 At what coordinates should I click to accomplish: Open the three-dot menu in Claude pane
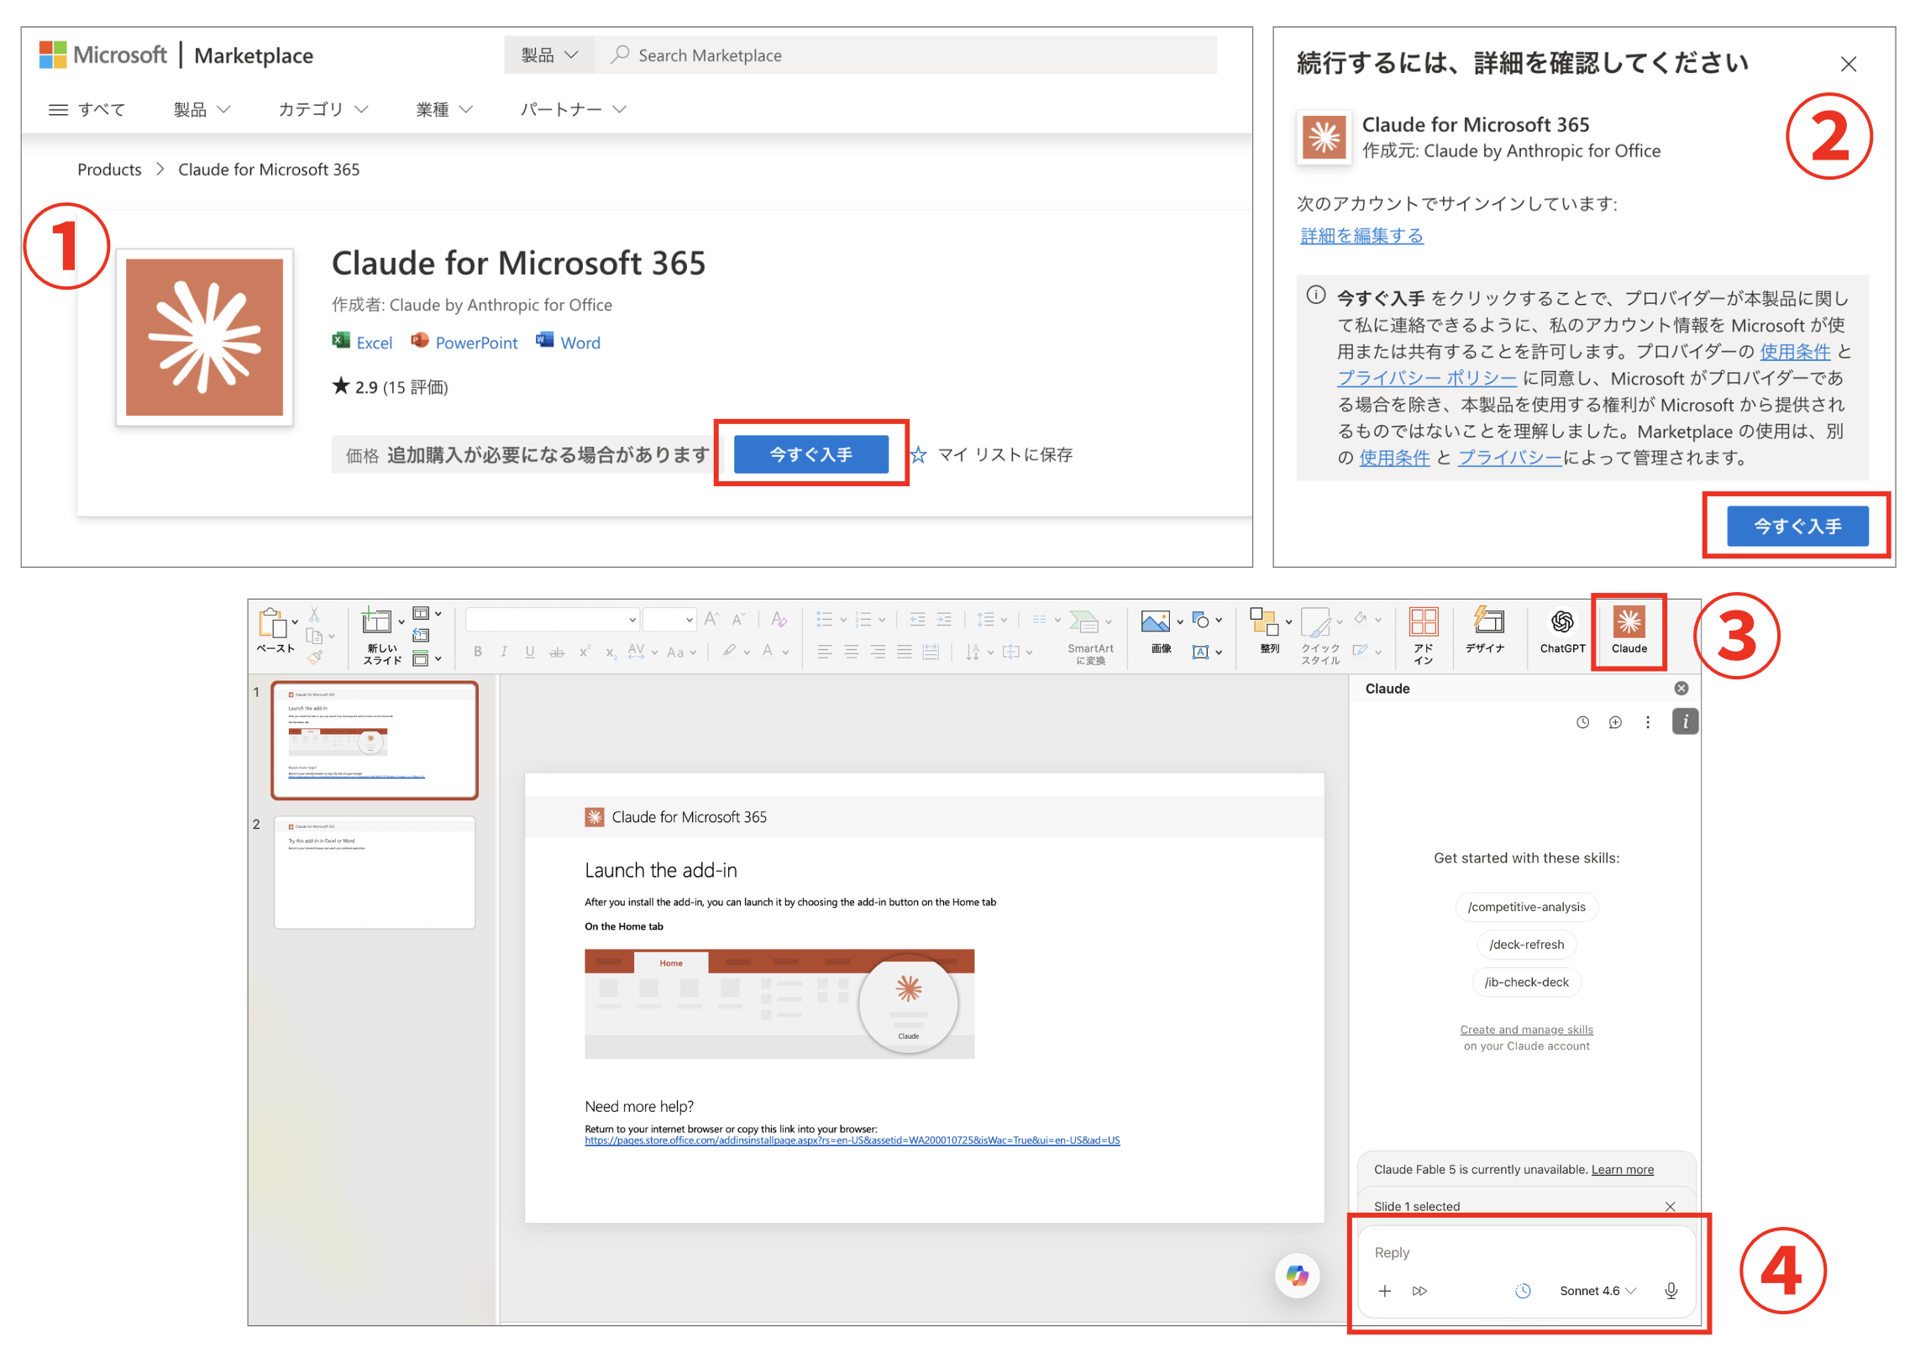pos(1647,722)
